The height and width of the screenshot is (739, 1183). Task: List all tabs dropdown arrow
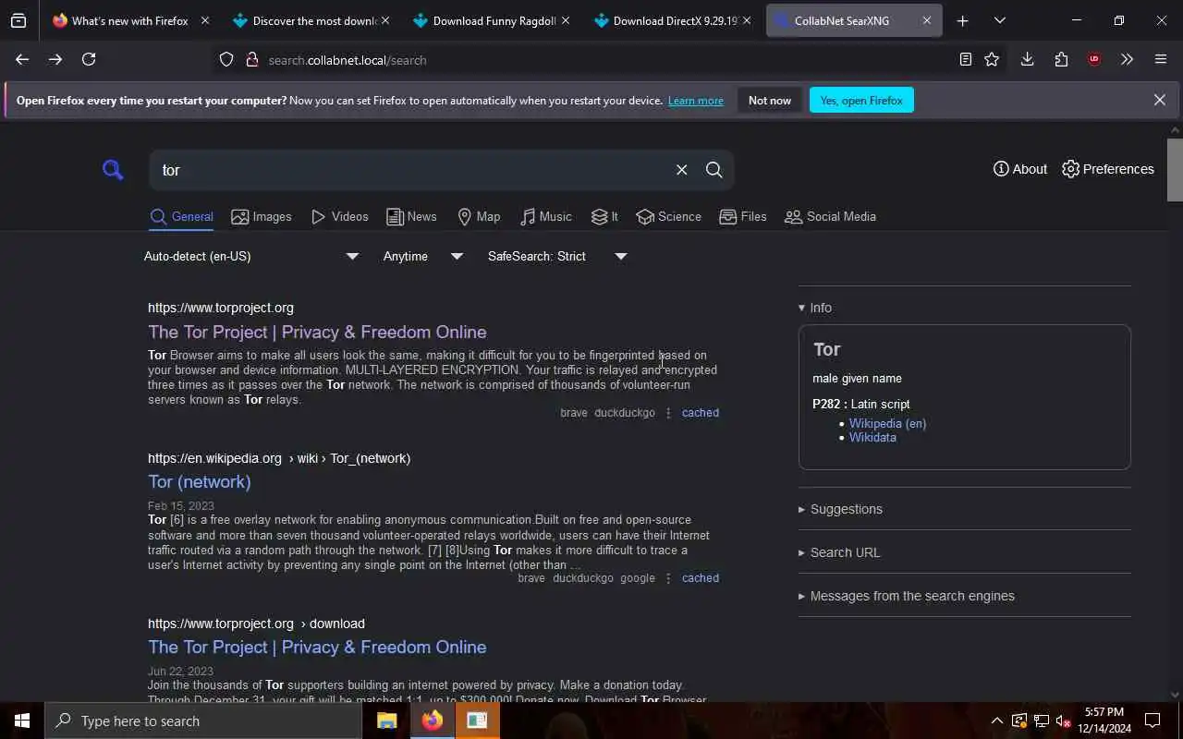click(999, 20)
